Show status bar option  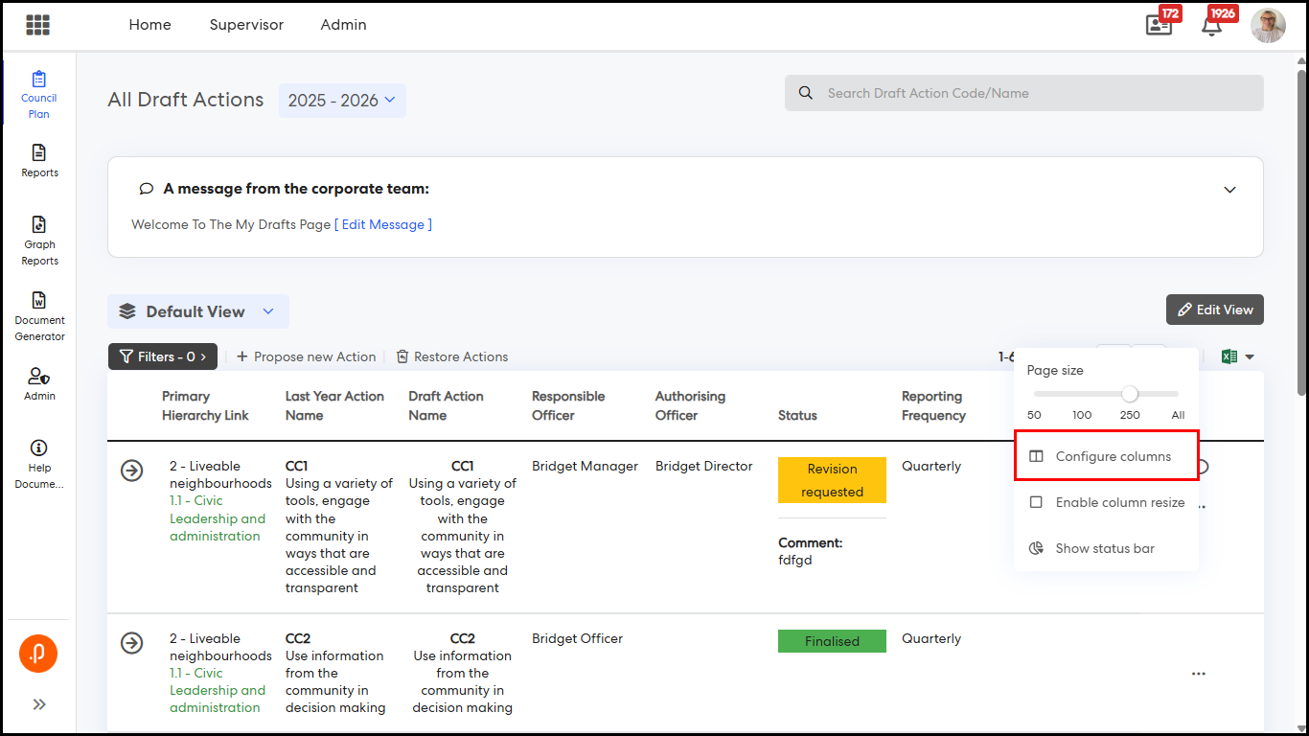[1105, 548]
